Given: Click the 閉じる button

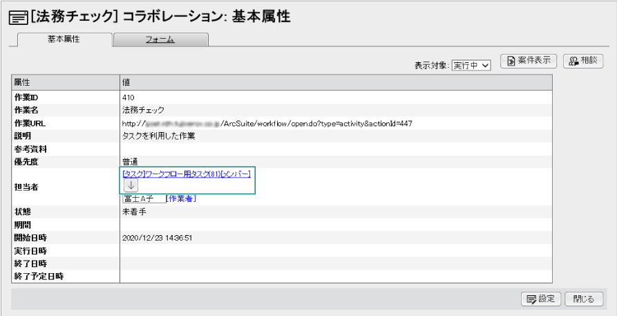Looking at the screenshot, I should click(584, 299).
